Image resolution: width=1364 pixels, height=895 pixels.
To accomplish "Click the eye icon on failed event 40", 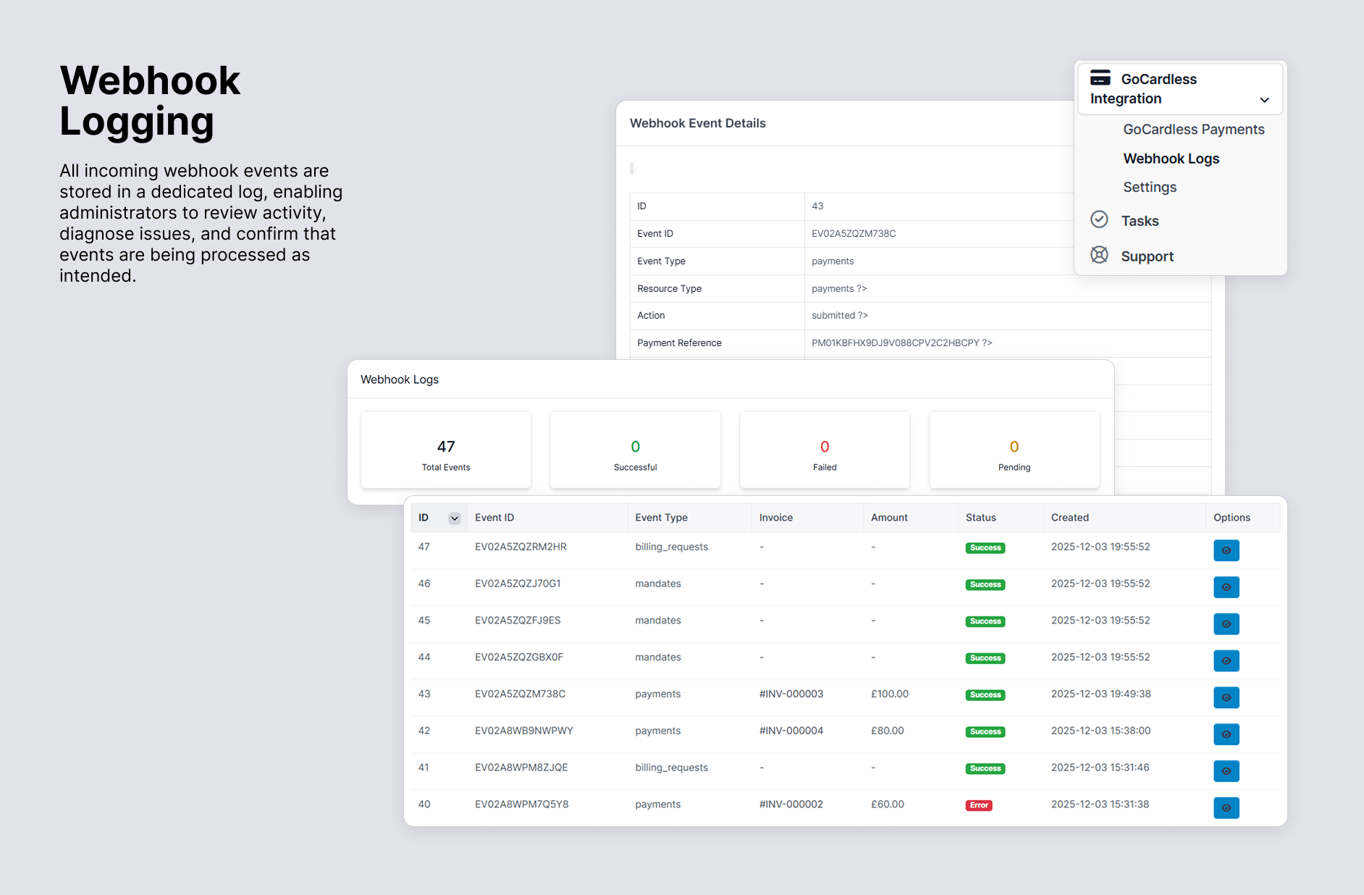I will coord(1226,808).
